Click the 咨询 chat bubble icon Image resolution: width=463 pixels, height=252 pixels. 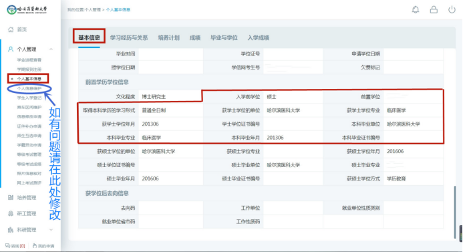7,245
